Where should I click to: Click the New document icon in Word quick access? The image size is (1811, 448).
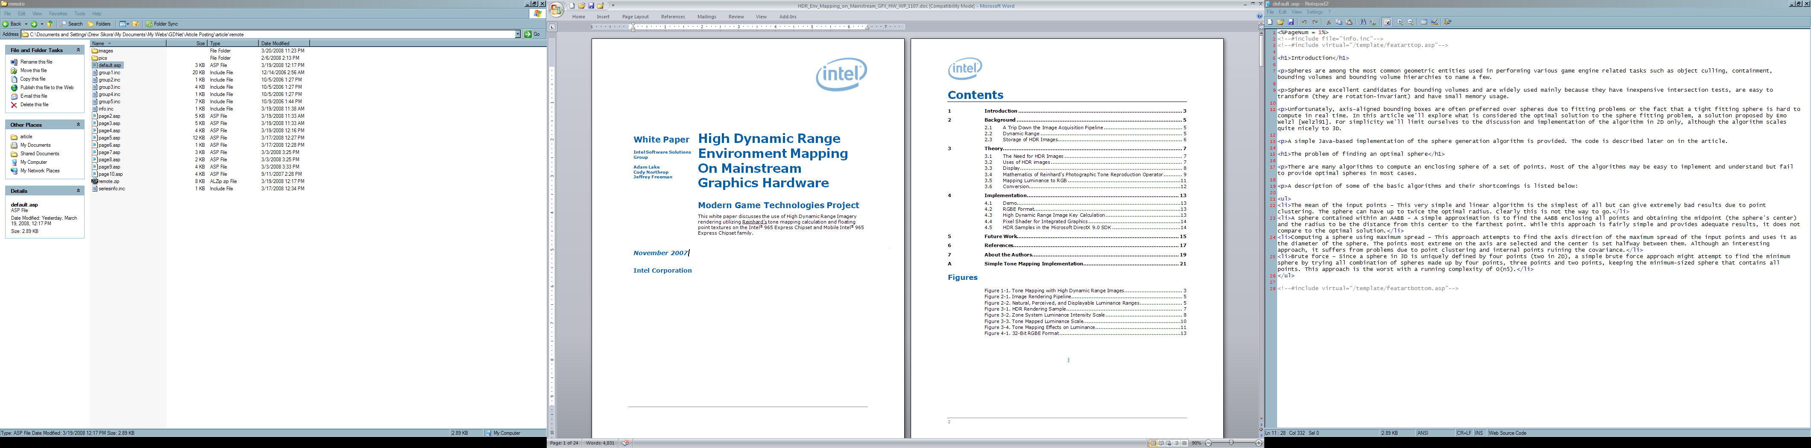coord(572,6)
